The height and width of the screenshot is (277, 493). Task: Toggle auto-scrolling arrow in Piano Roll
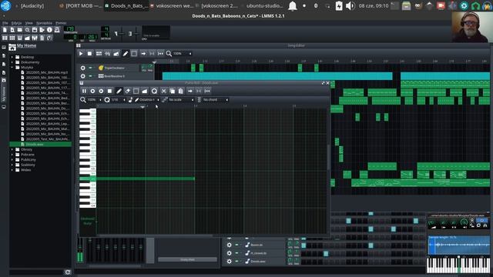pos(190,91)
